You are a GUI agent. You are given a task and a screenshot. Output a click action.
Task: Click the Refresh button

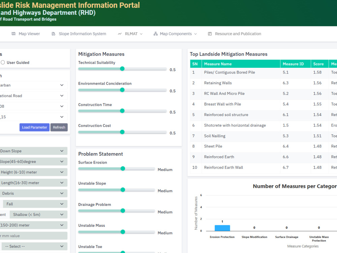pyautogui.click(x=59, y=128)
